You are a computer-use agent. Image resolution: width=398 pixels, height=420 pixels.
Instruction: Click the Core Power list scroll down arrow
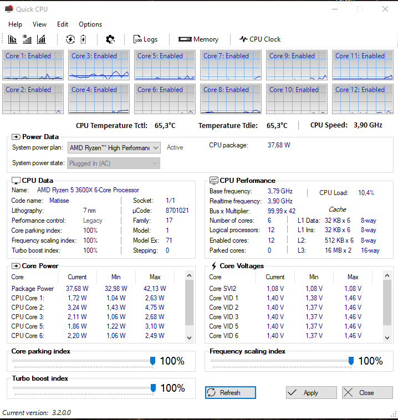(x=189, y=338)
